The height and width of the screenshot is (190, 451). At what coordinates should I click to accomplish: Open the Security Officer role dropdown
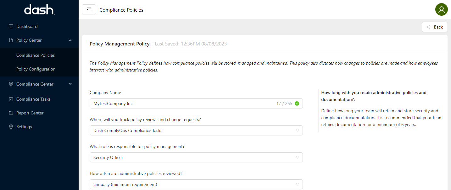(196, 157)
